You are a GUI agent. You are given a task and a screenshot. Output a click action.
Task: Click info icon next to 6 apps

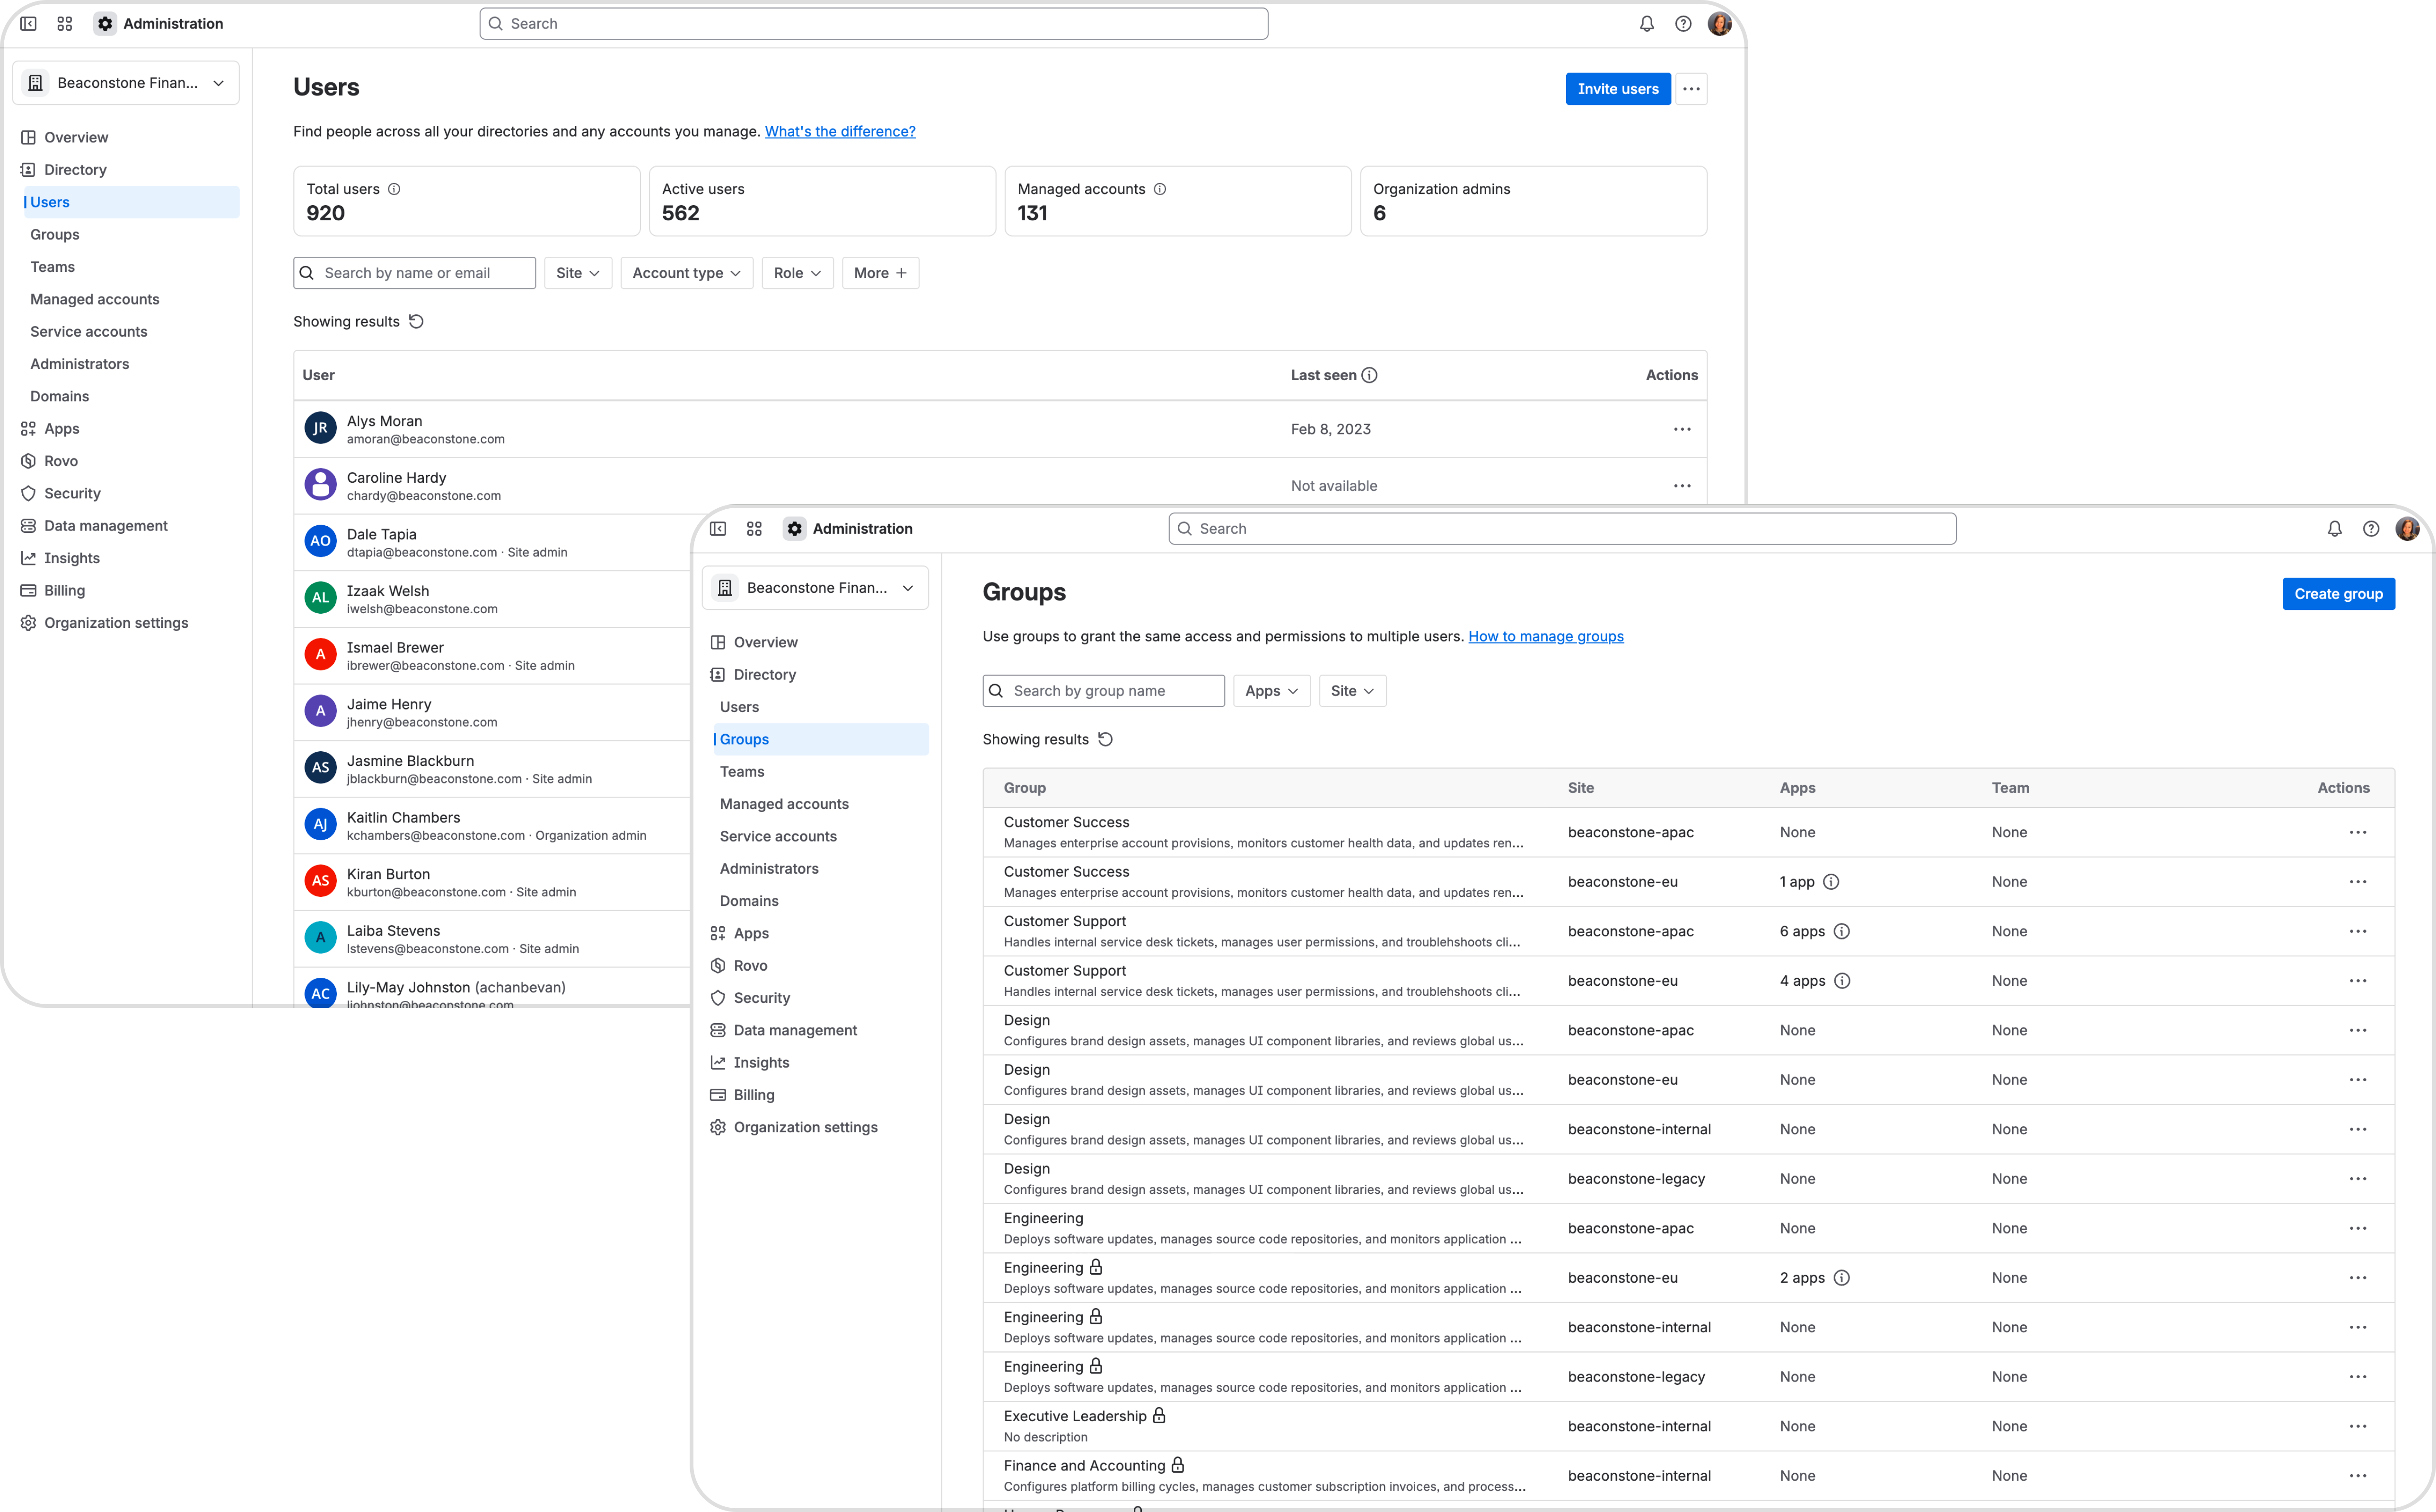[1843, 931]
